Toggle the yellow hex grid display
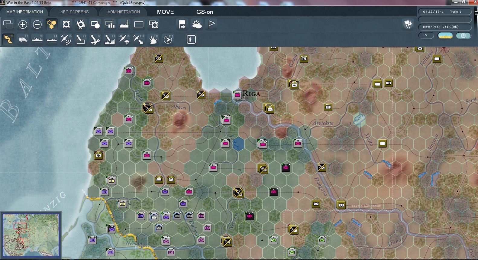478x260 pixels. (52, 24)
